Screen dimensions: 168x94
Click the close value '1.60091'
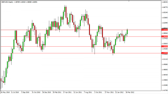[x=35, y=2]
